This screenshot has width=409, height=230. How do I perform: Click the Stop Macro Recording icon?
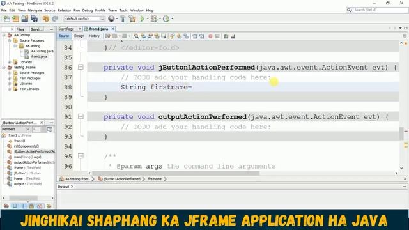pyautogui.click(x=217, y=36)
